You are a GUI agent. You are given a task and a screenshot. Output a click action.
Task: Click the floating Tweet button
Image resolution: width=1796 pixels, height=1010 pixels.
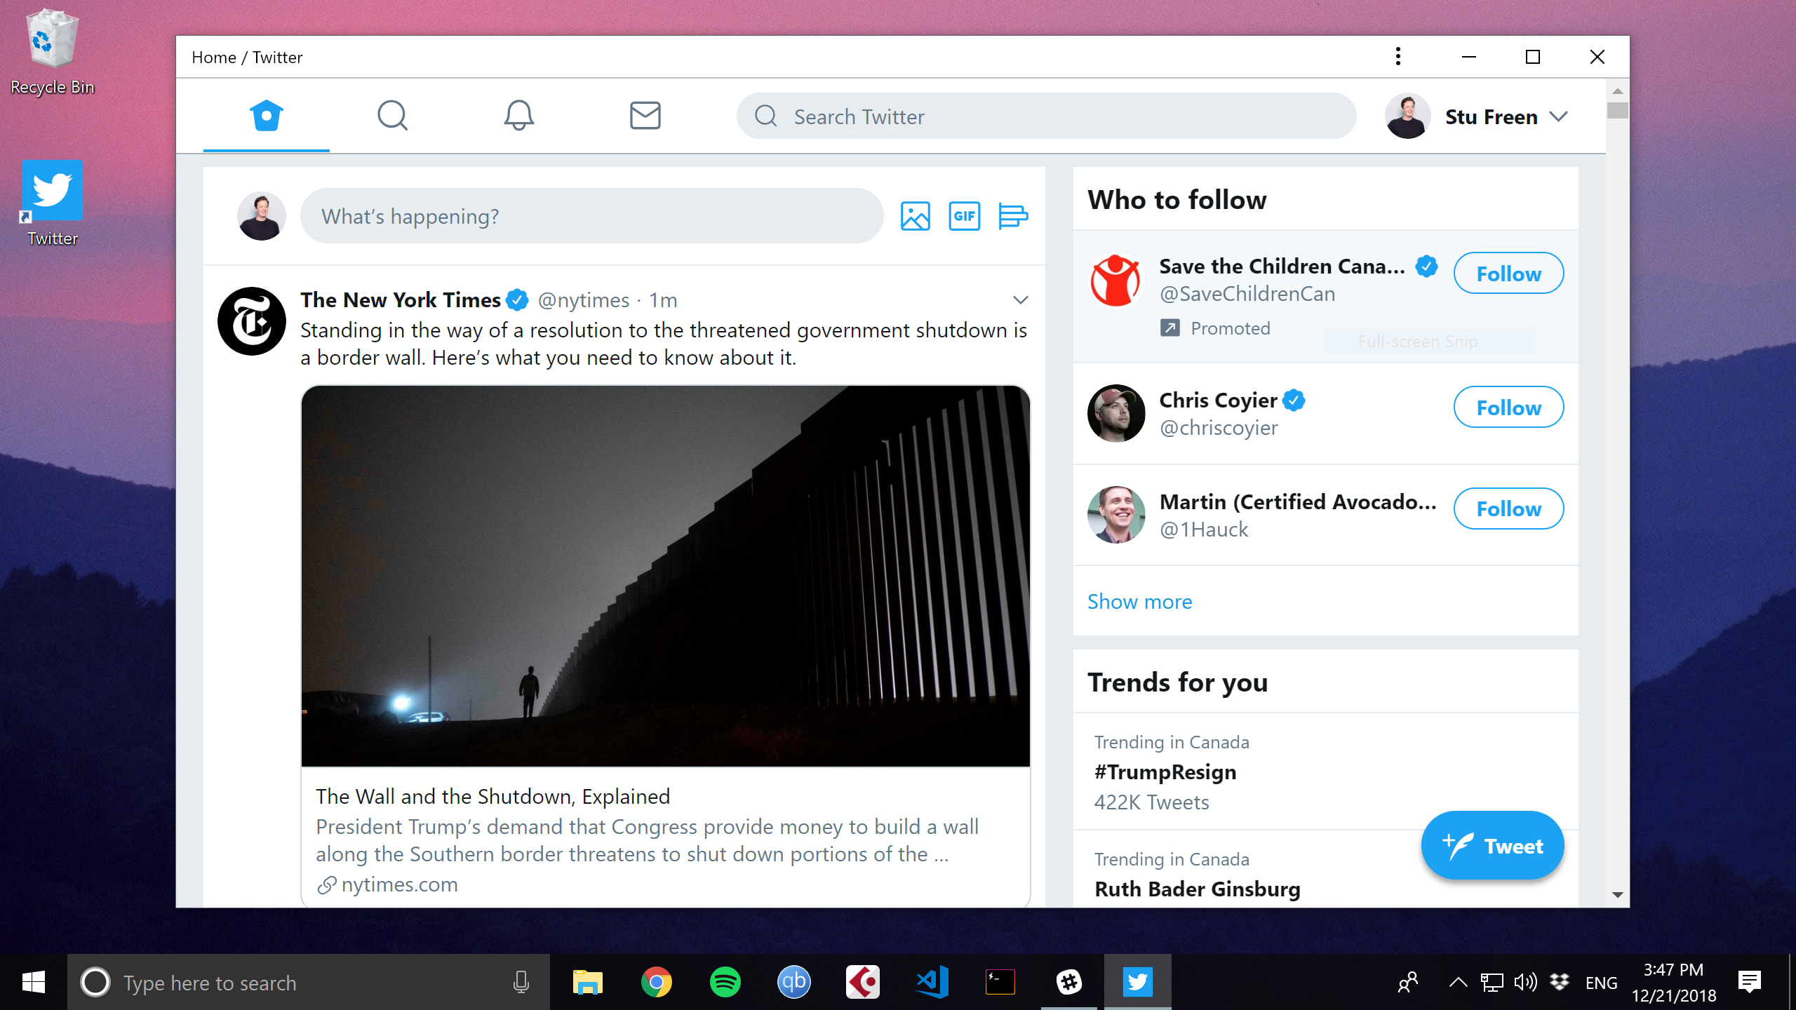pyautogui.click(x=1492, y=846)
